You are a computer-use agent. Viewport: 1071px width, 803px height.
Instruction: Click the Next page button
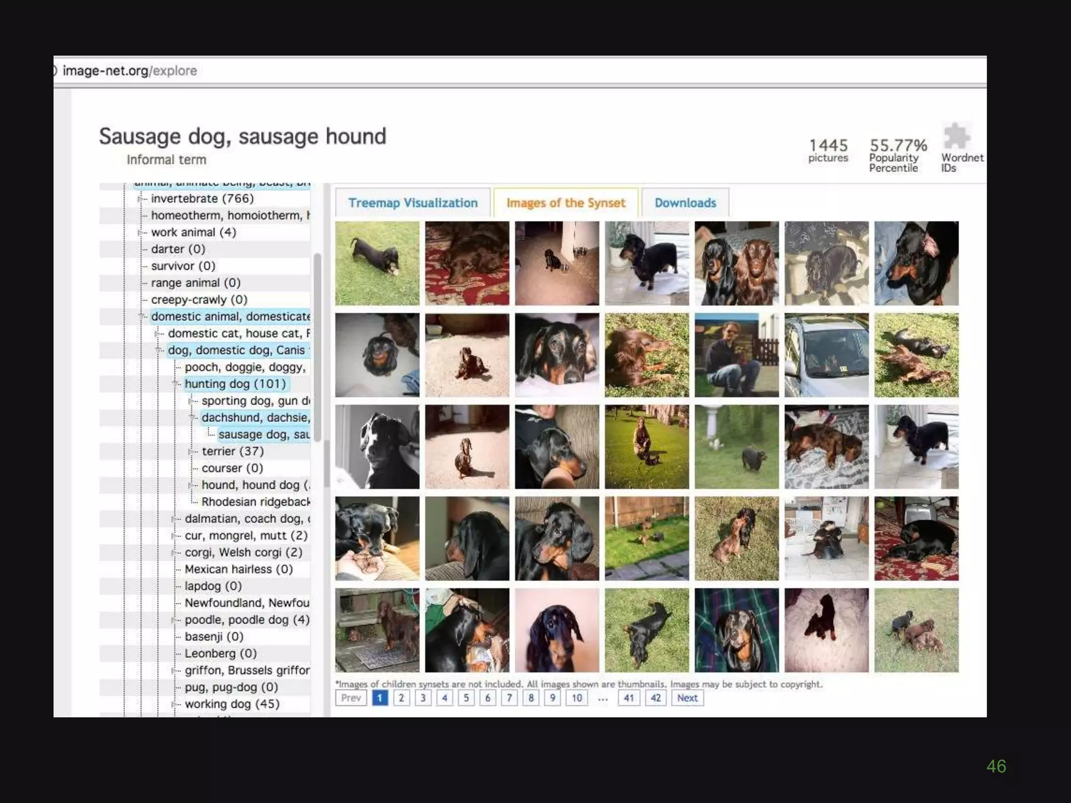(x=687, y=698)
